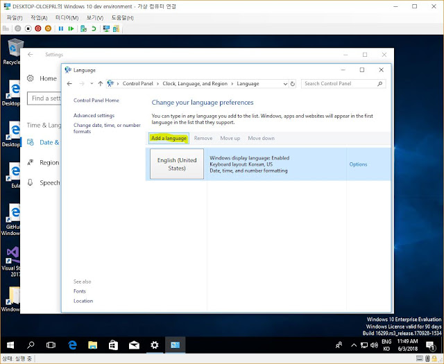Open the 파일(F) menu
The width and height of the screenshot is (444, 364).
tap(15, 18)
